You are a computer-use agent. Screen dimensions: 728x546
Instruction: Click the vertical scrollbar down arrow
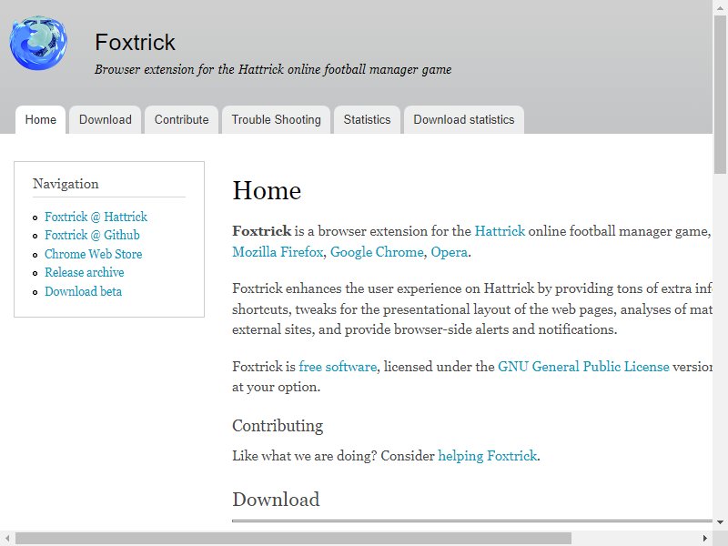720,522
